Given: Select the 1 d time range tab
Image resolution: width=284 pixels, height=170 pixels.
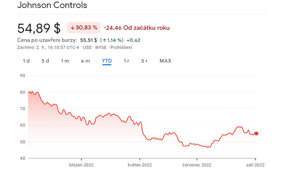Looking at the screenshot, I should click(26, 61).
